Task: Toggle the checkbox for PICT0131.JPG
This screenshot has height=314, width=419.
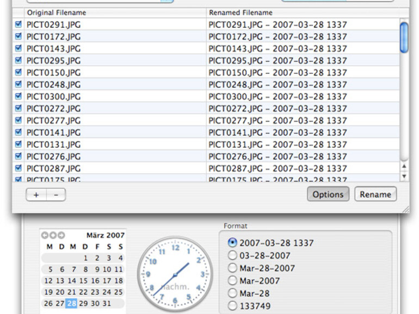Action: 18,144
